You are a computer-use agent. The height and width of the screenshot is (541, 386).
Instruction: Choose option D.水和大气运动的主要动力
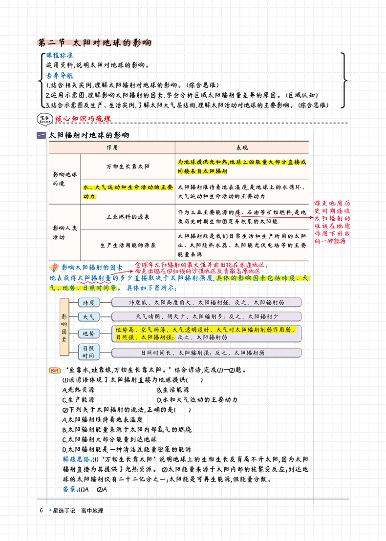point(197,399)
